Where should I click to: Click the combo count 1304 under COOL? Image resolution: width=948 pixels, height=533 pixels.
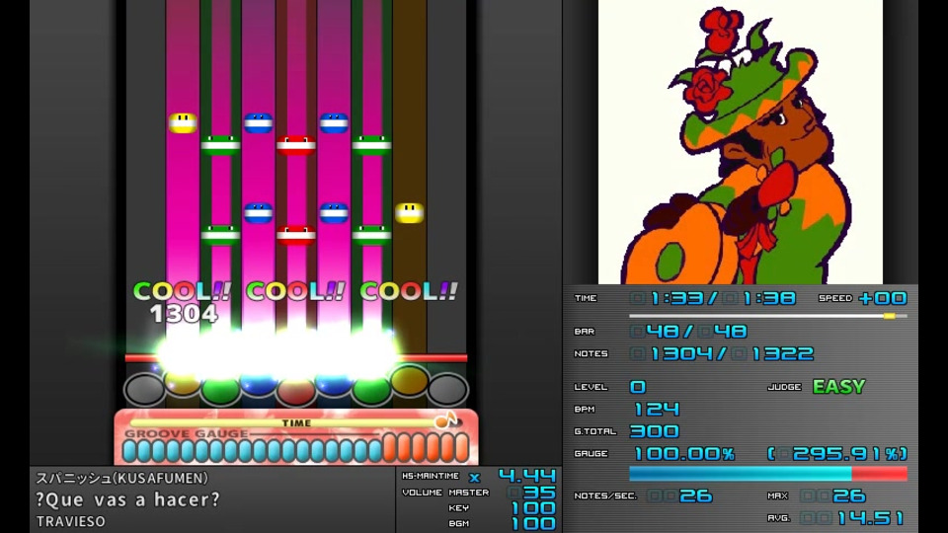coord(184,314)
